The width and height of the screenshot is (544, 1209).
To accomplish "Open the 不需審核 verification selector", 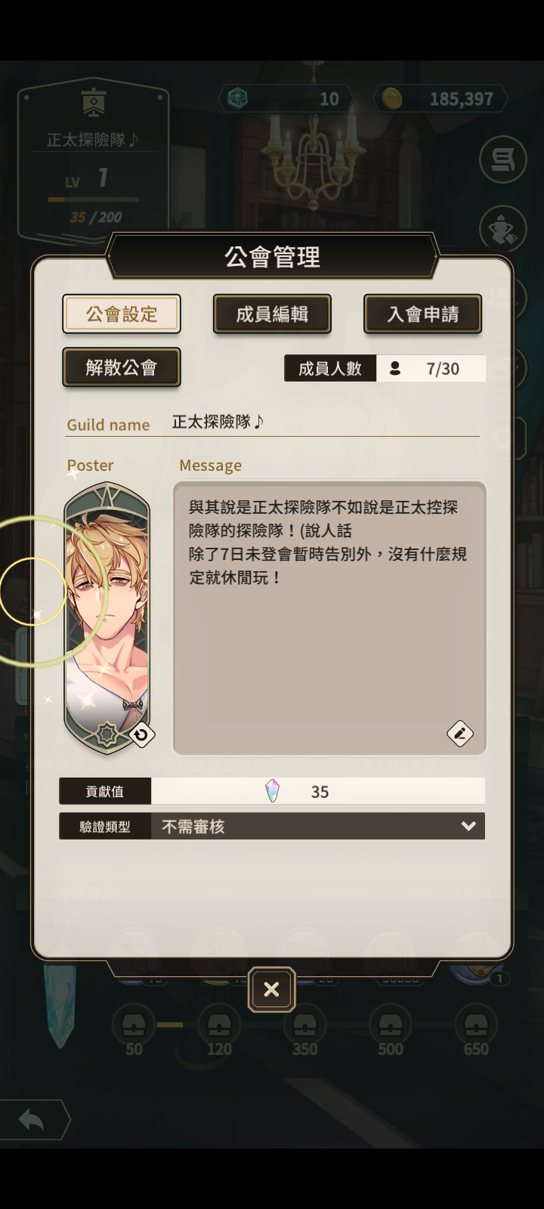I will (318, 826).
